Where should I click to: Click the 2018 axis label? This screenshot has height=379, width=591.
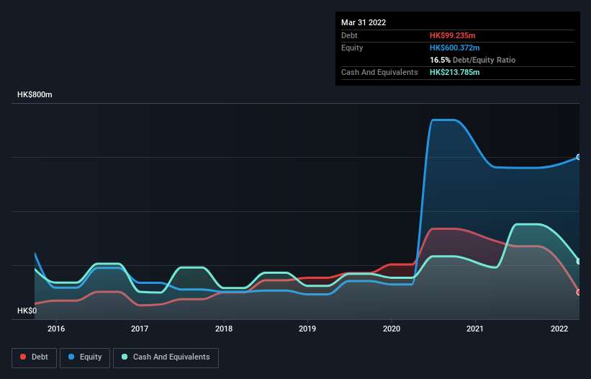coord(224,329)
